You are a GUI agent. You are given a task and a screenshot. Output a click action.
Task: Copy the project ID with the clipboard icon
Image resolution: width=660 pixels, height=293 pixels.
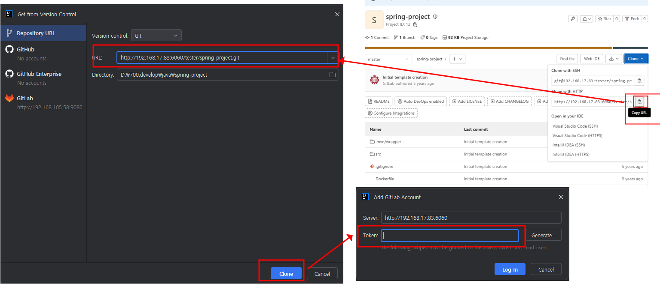[x=415, y=25]
